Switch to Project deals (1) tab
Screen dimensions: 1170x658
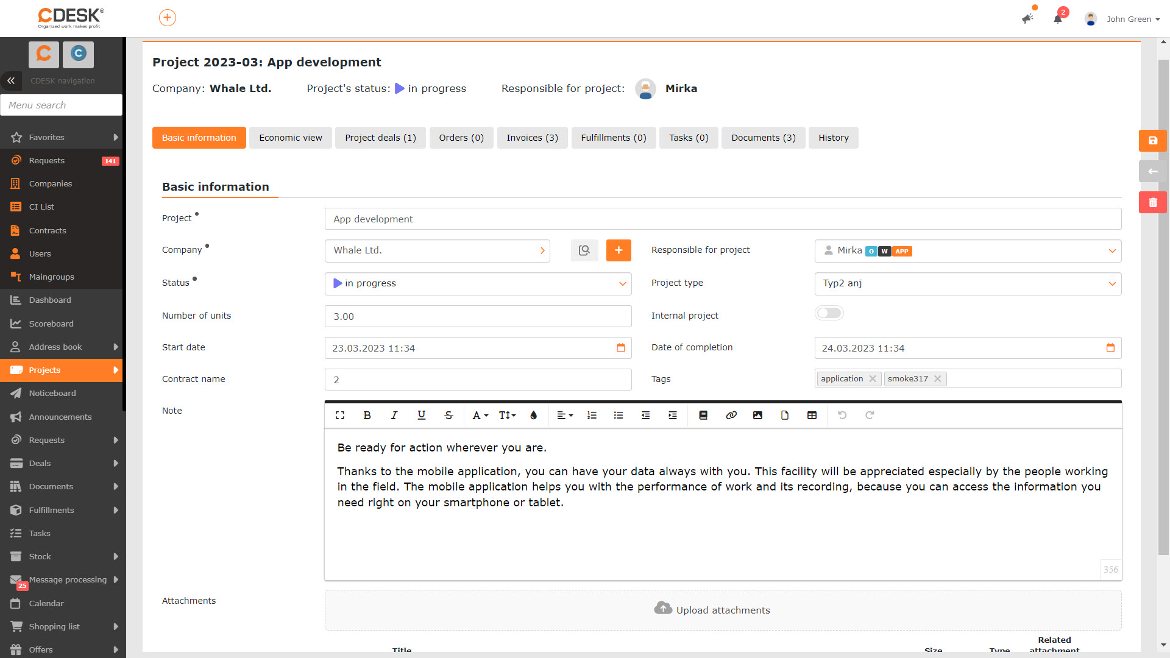click(x=380, y=138)
